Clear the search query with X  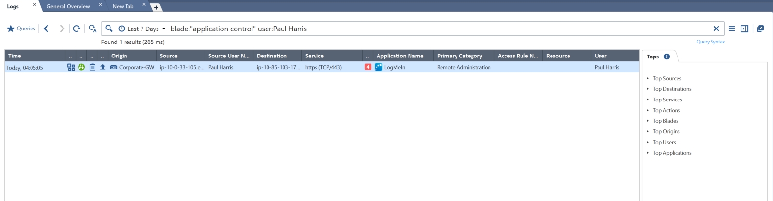[x=716, y=29]
